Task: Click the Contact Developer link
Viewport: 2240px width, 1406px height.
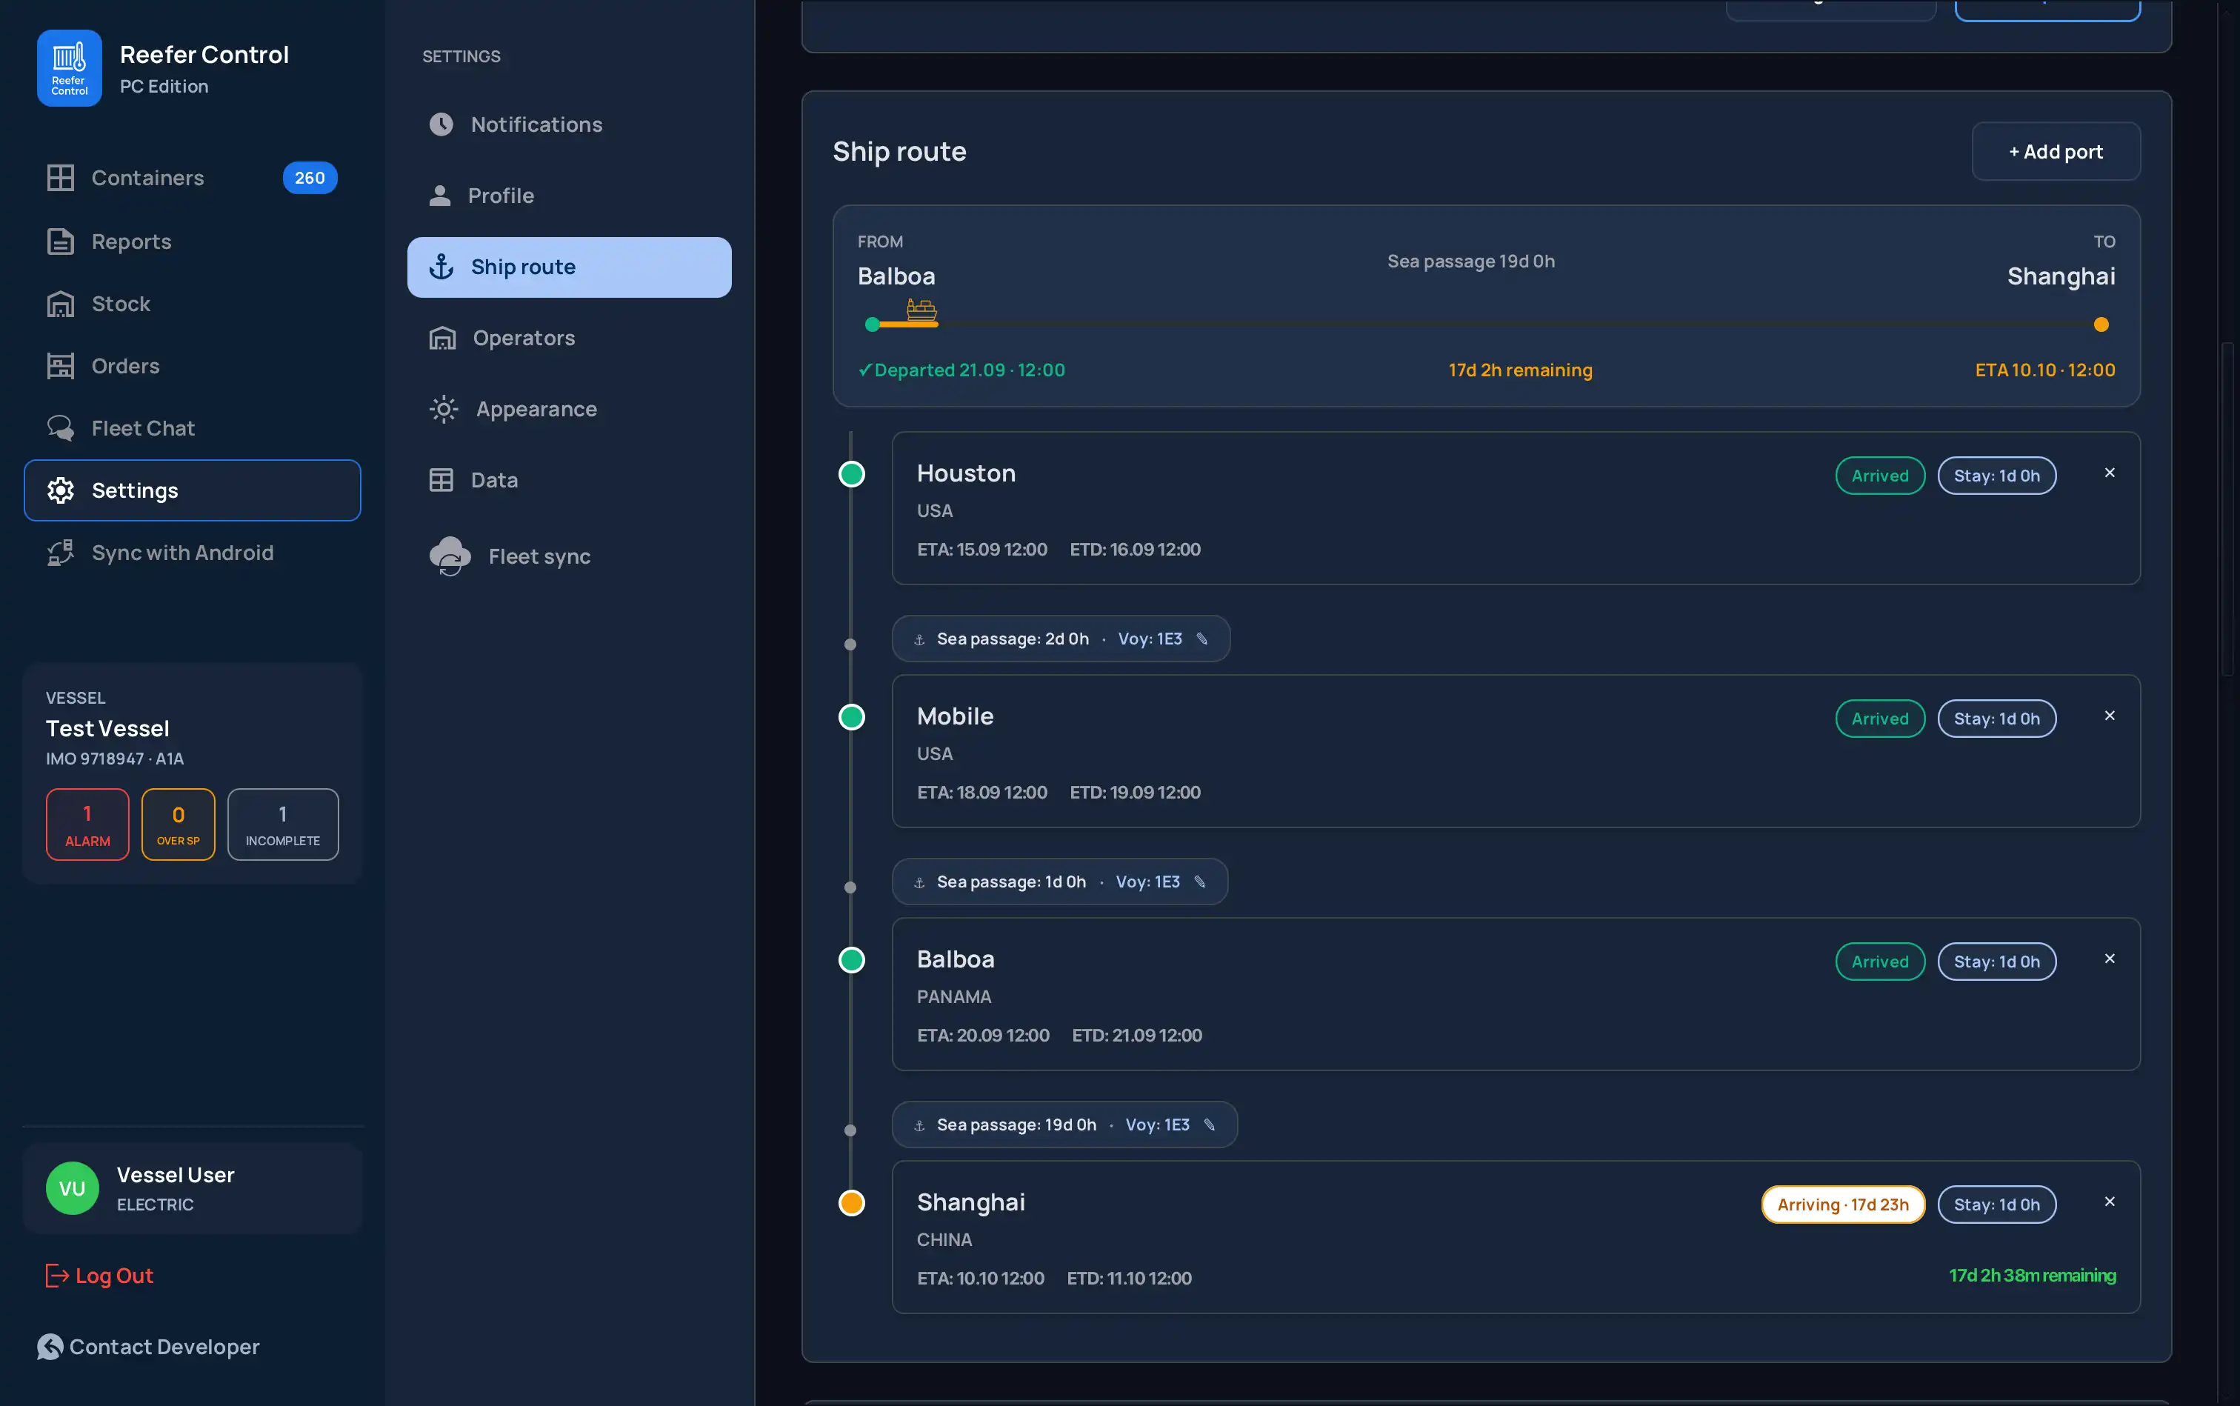Action: 148,1347
